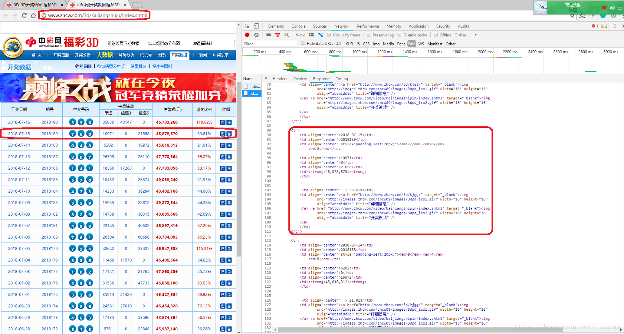
Task: Show the DevTools warning count indicator
Action: [604, 26]
